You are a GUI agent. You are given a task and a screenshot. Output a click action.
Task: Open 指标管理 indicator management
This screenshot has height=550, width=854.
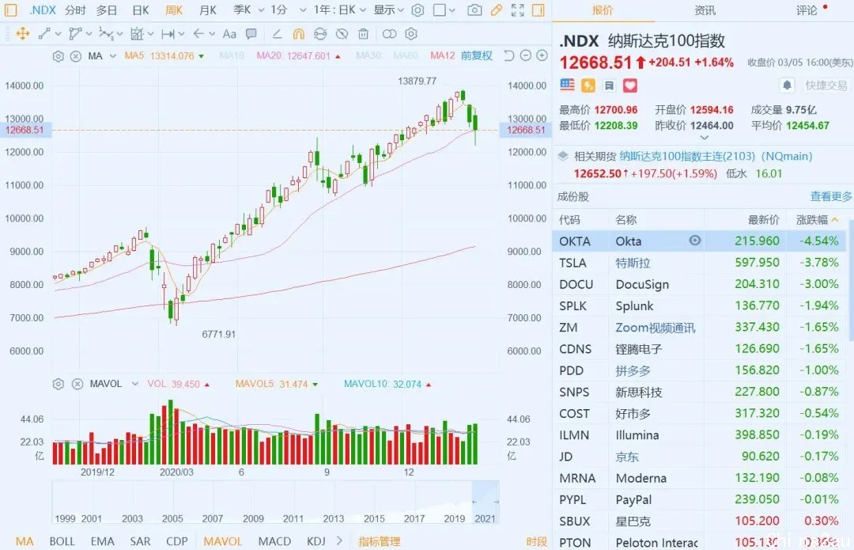tap(379, 541)
